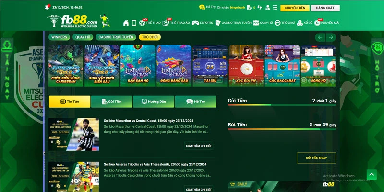Click XEM THÊM CHI TIẾT for Macarthur article
This screenshot has height=192, width=384.
(x=199, y=146)
